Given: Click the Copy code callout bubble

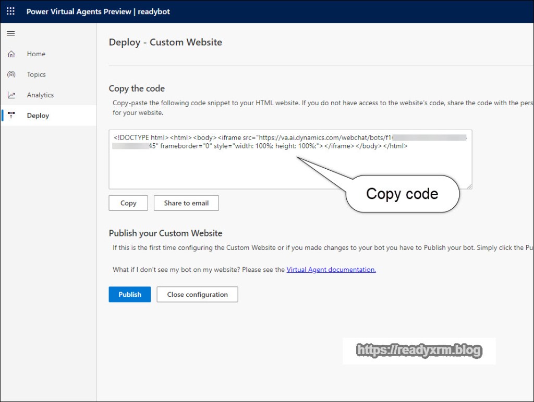Looking at the screenshot, I should pos(402,194).
